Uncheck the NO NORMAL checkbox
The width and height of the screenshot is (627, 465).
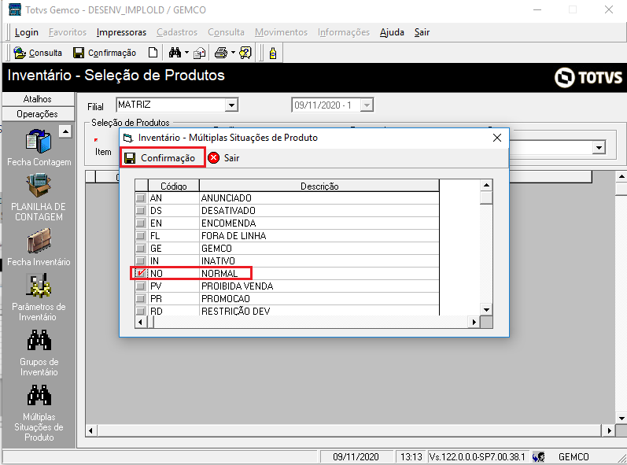(x=141, y=274)
